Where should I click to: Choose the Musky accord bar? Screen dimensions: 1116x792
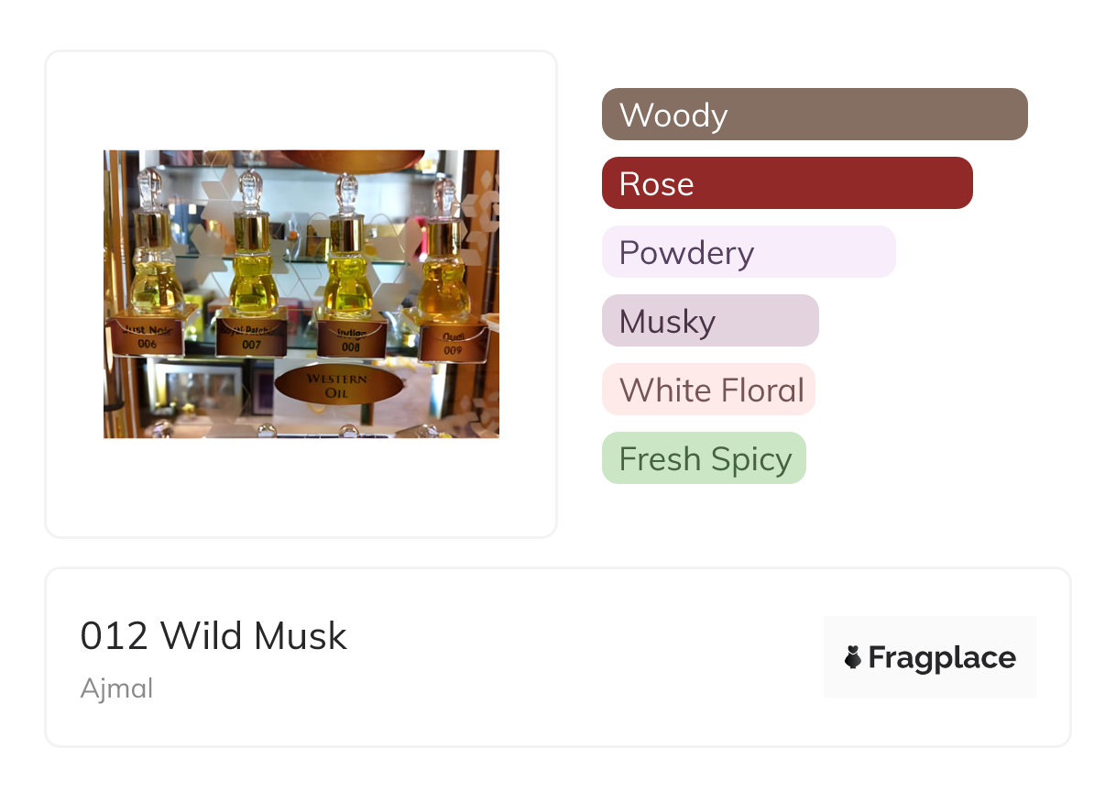[x=710, y=321]
